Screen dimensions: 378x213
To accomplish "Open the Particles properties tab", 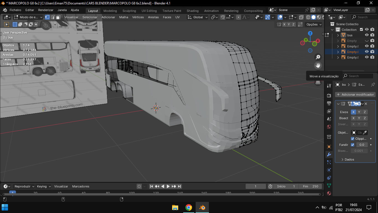I will 329,162.
